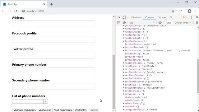Click the Submit button

[x=94, y=110]
